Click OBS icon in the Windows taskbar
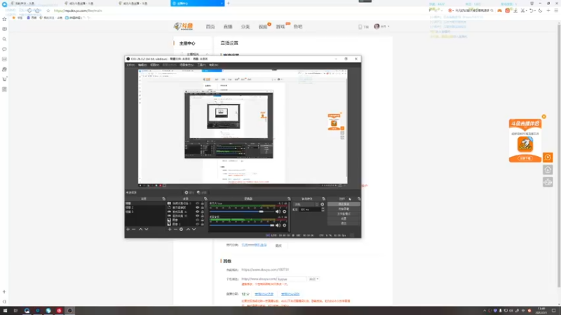The height and width of the screenshot is (315, 561). pyautogui.click(x=69, y=311)
